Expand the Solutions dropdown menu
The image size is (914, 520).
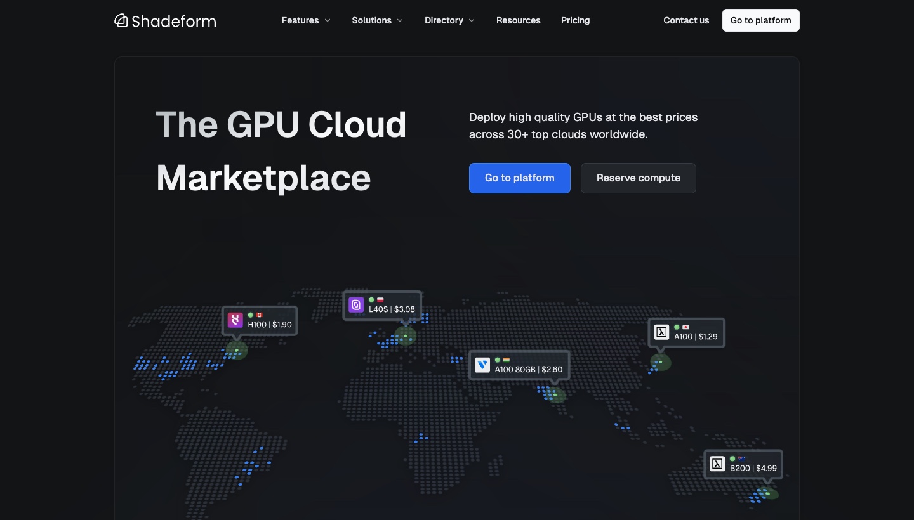[378, 20]
